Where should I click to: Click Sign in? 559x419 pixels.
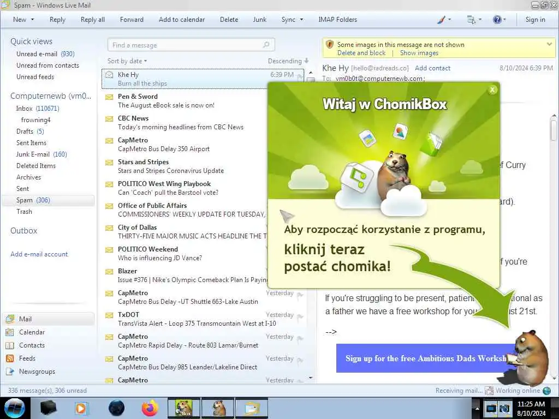click(x=535, y=20)
